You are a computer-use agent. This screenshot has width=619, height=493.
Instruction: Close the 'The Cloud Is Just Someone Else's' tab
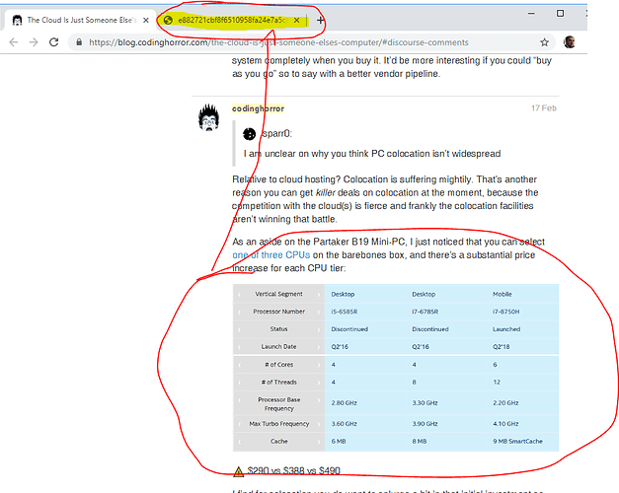point(146,20)
